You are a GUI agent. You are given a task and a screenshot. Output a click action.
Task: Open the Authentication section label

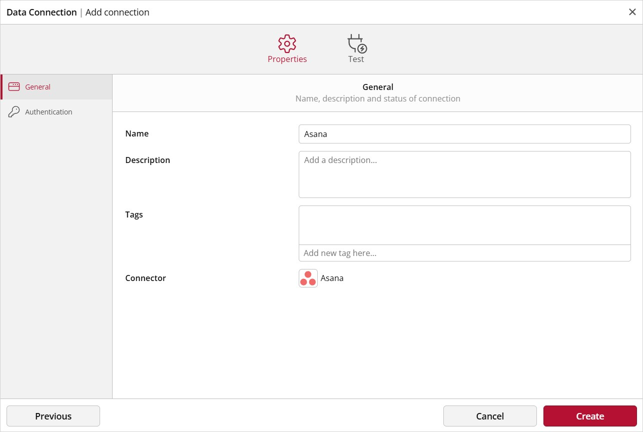pyautogui.click(x=49, y=112)
